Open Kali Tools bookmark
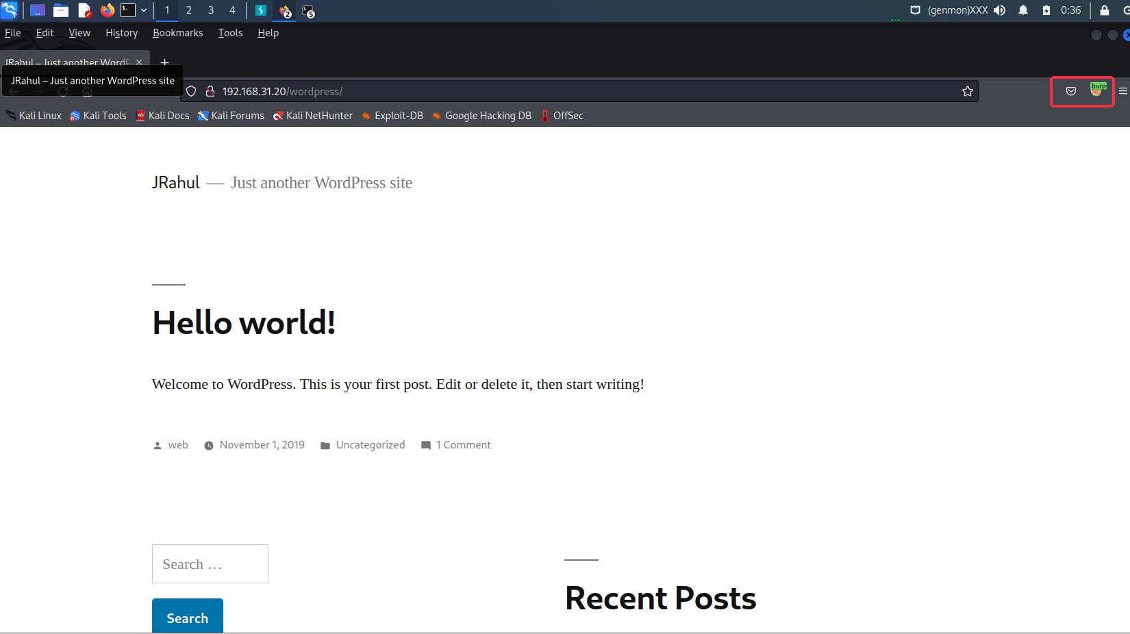Screen dimensions: 1130x634 [x=98, y=116]
